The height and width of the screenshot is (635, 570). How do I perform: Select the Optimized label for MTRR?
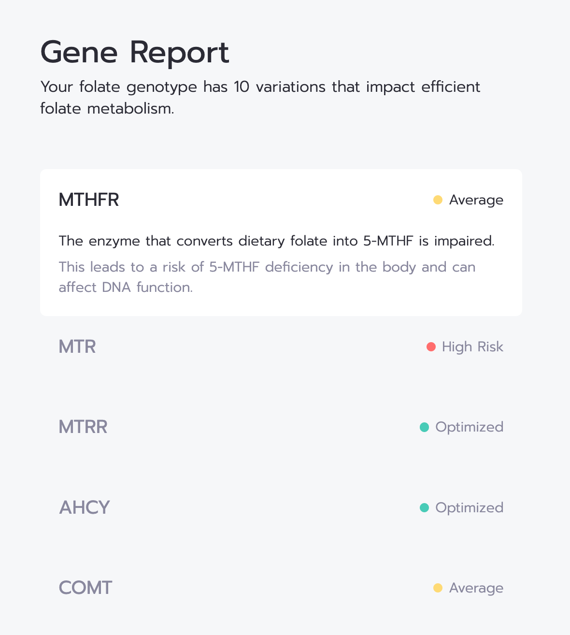point(469,427)
